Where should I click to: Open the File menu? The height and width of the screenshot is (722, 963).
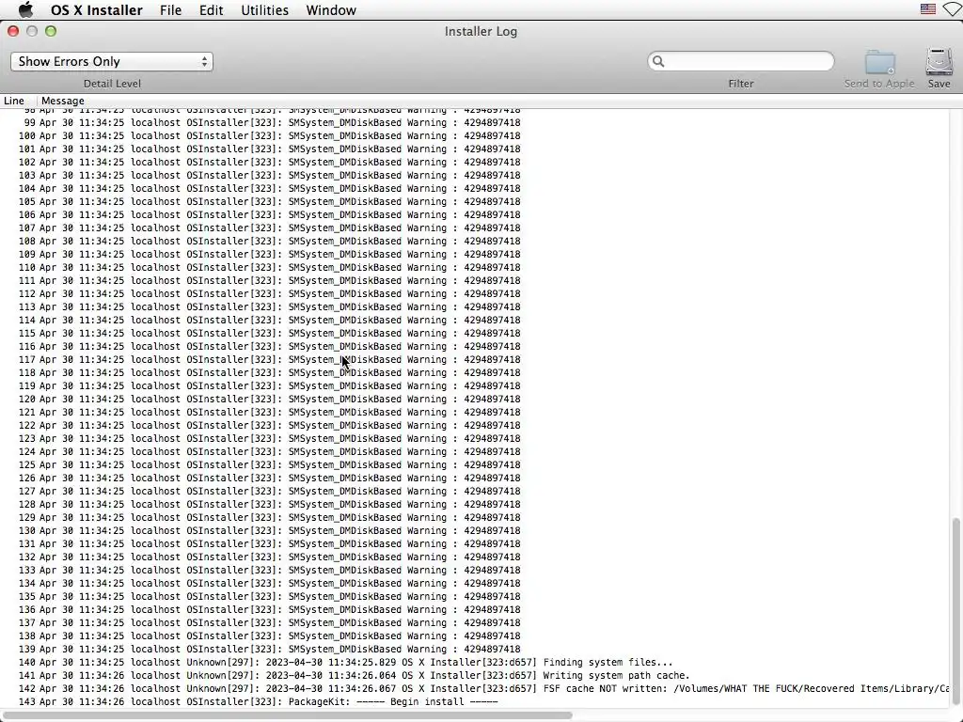[170, 10]
